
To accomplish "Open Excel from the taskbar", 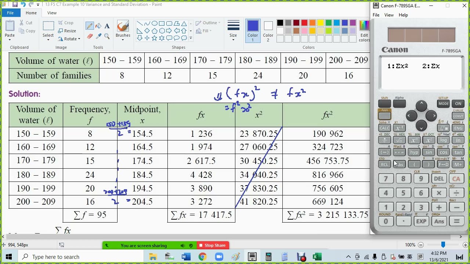I will point(317,257).
